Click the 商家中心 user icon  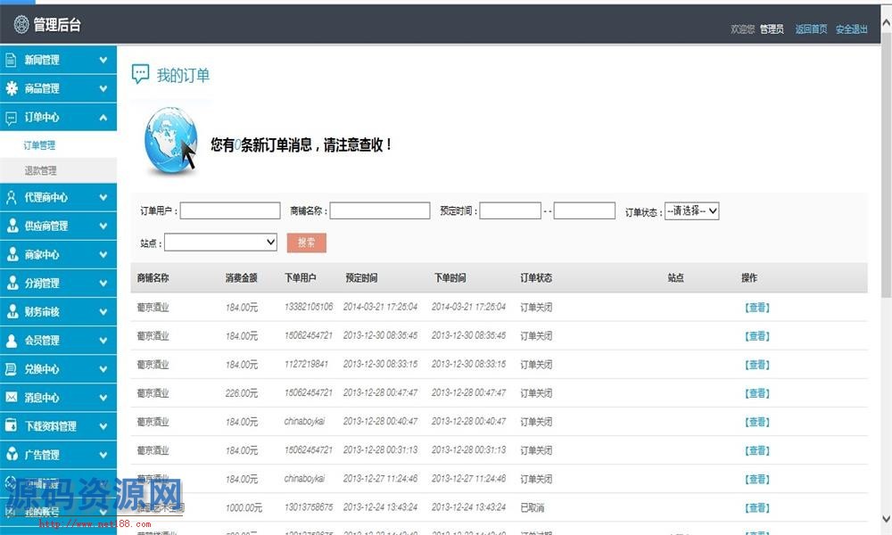[x=12, y=254]
